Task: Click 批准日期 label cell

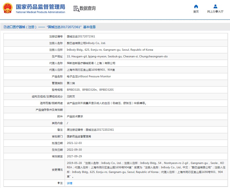Action: click(x=57, y=143)
